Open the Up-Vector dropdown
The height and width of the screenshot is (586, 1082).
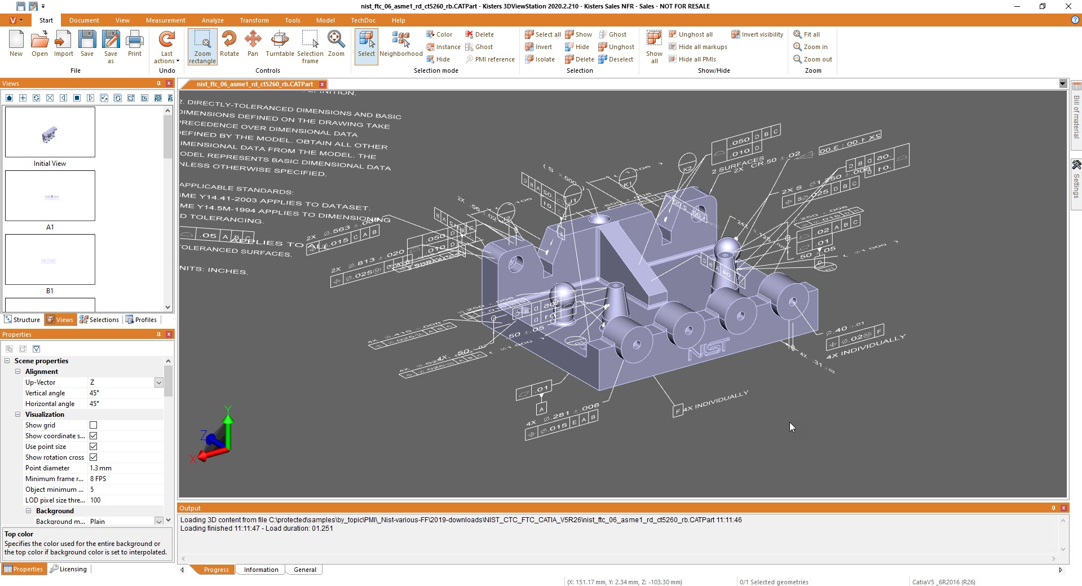tap(159, 382)
